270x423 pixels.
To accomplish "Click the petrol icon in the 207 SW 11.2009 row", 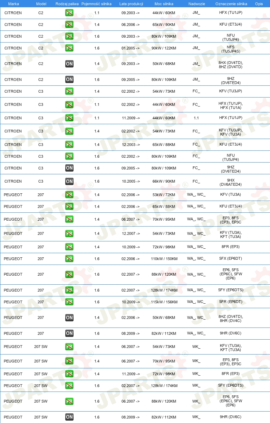I will 69,374.
